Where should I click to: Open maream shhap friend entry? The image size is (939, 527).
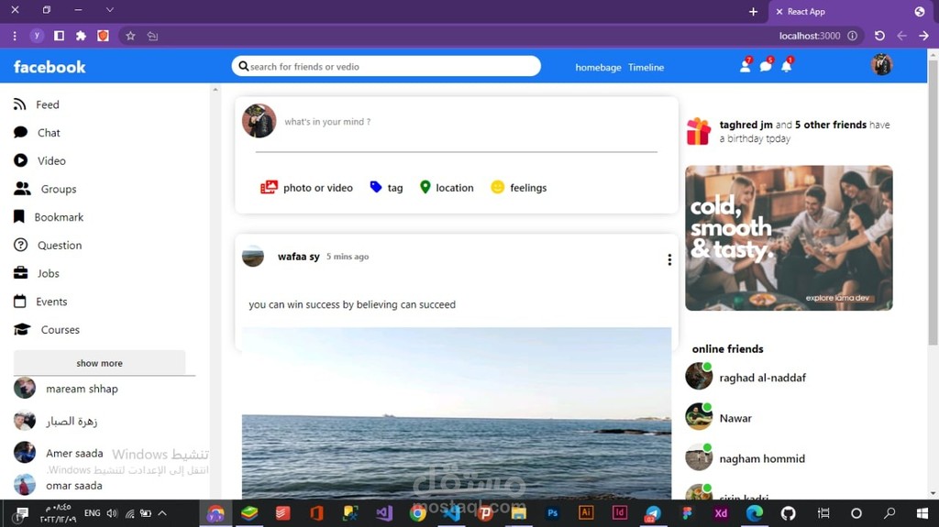66,389
